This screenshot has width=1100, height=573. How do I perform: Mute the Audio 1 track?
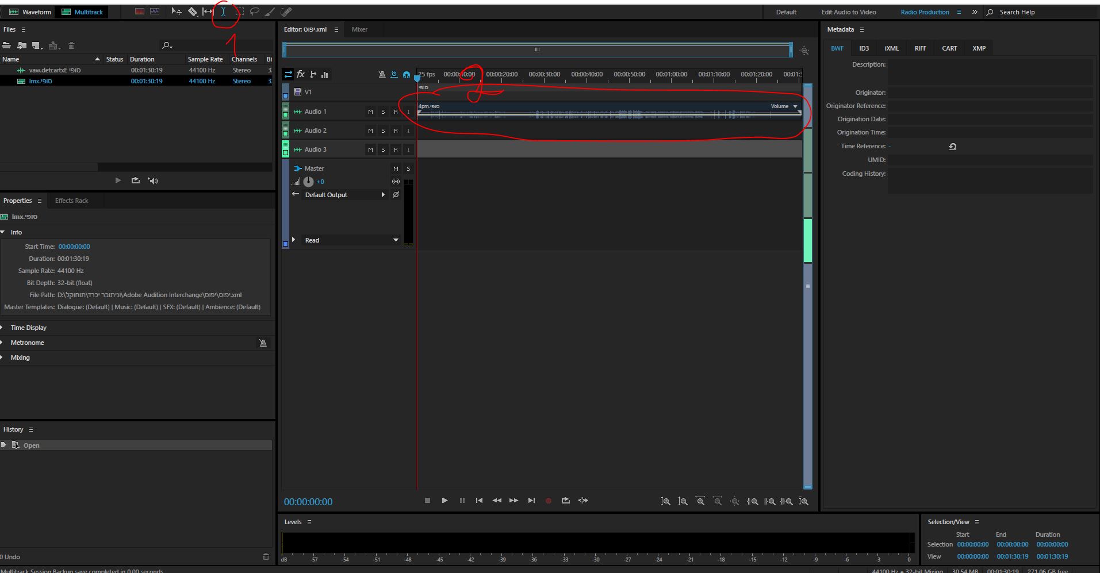(x=370, y=112)
